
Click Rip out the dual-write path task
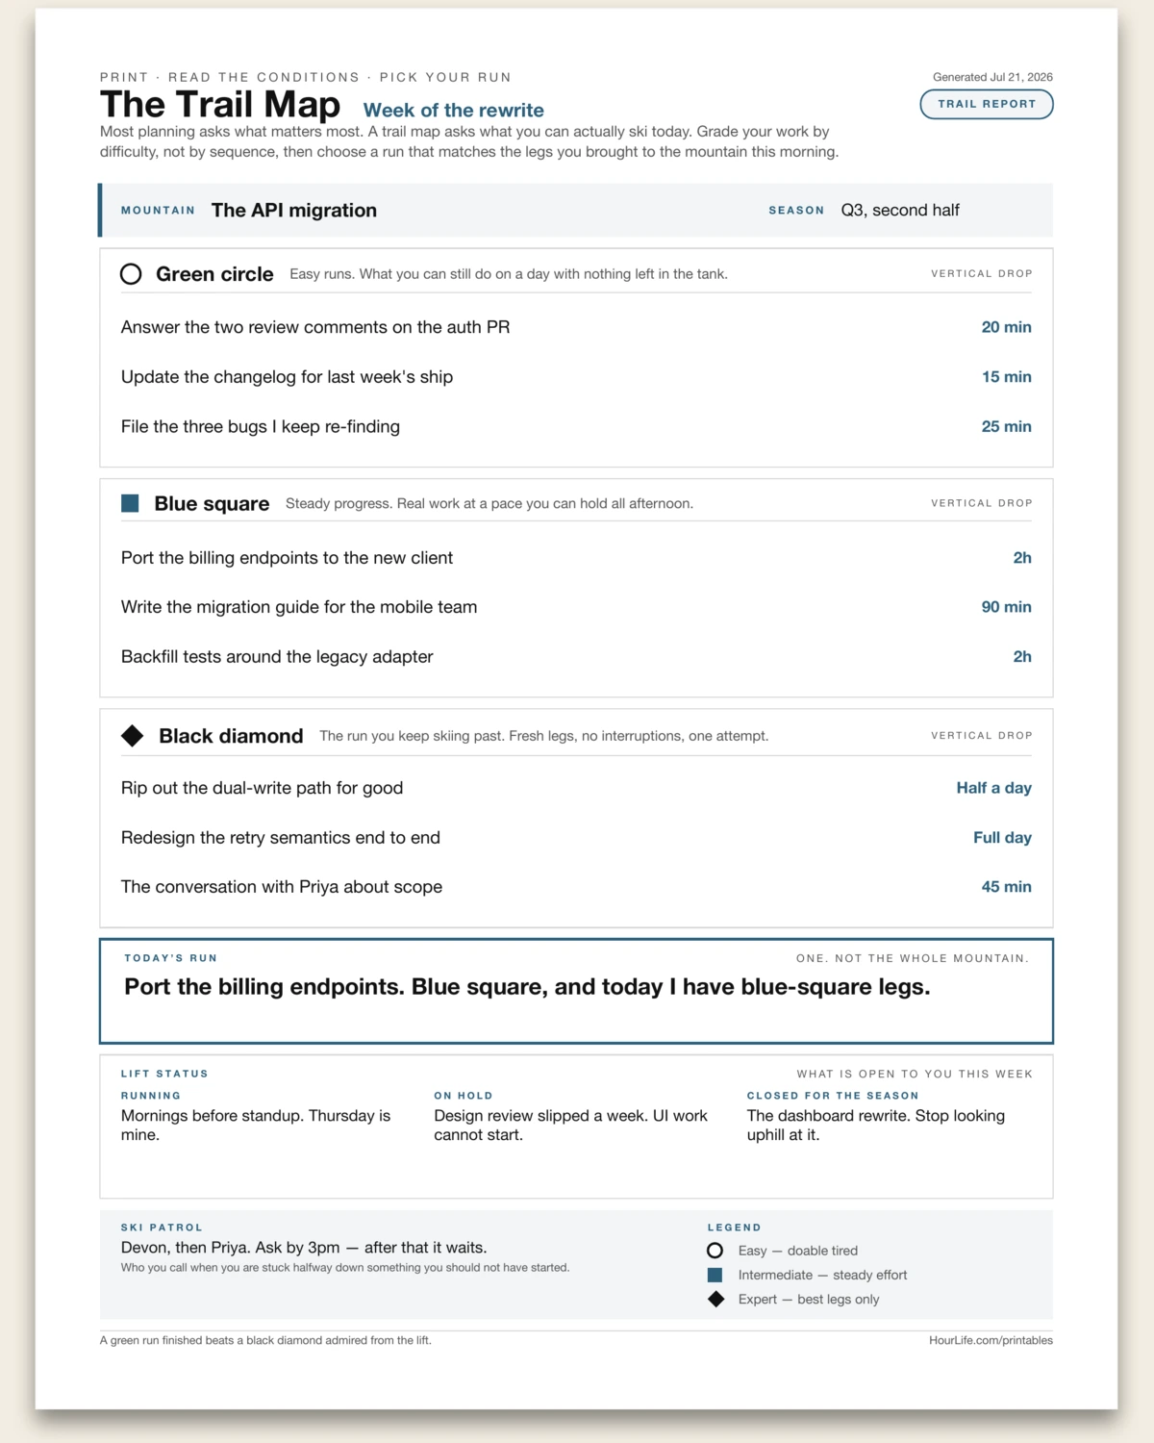pos(576,788)
